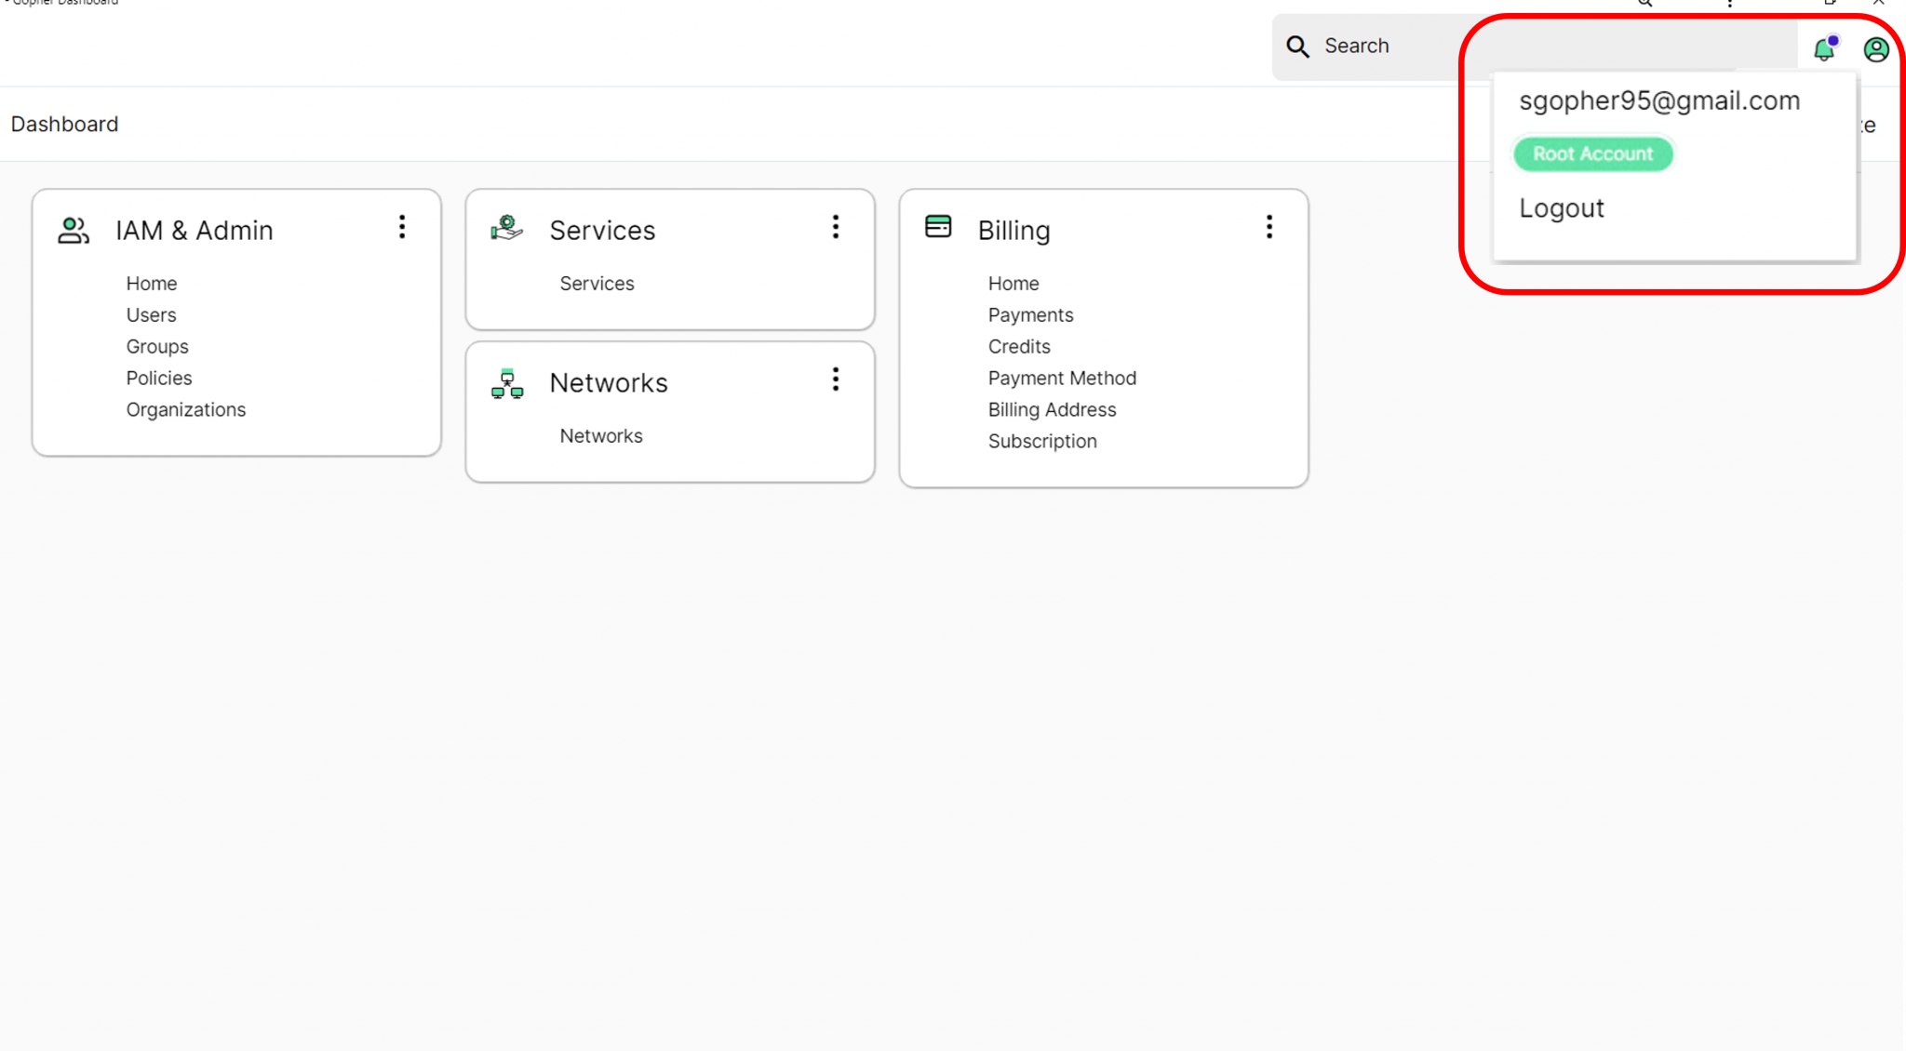This screenshot has width=1906, height=1051.
Task: Open Networks card three-dot menu
Action: pos(836,379)
